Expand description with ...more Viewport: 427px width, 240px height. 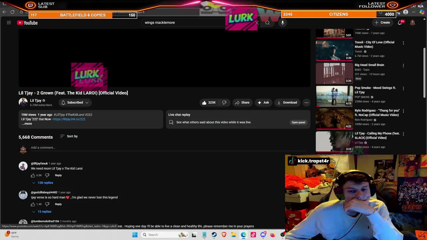tap(27, 124)
